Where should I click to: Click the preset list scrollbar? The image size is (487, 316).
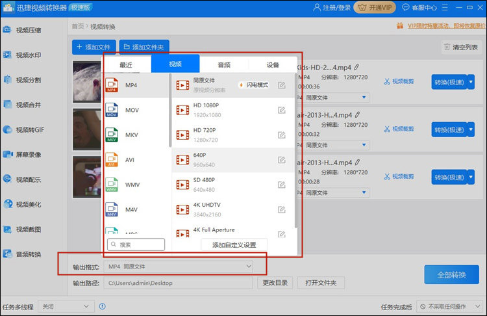(295, 151)
